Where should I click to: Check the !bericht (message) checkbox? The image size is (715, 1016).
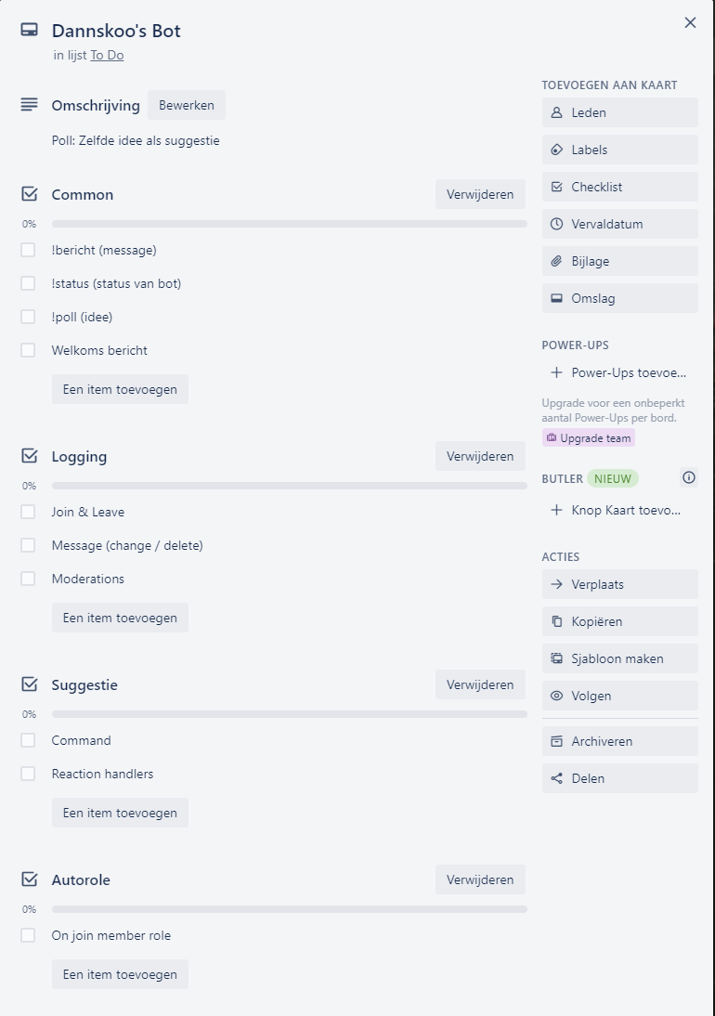(x=28, y=250)
